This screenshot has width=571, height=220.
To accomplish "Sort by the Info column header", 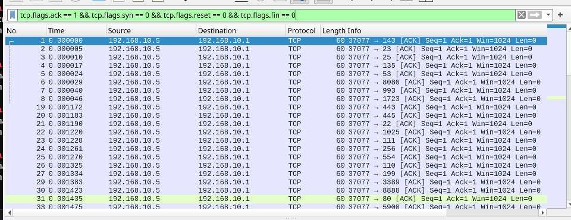I will pos(446,30).
